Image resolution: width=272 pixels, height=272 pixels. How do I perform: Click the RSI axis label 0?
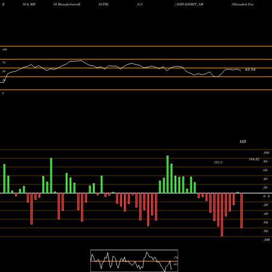pos(3,93)
